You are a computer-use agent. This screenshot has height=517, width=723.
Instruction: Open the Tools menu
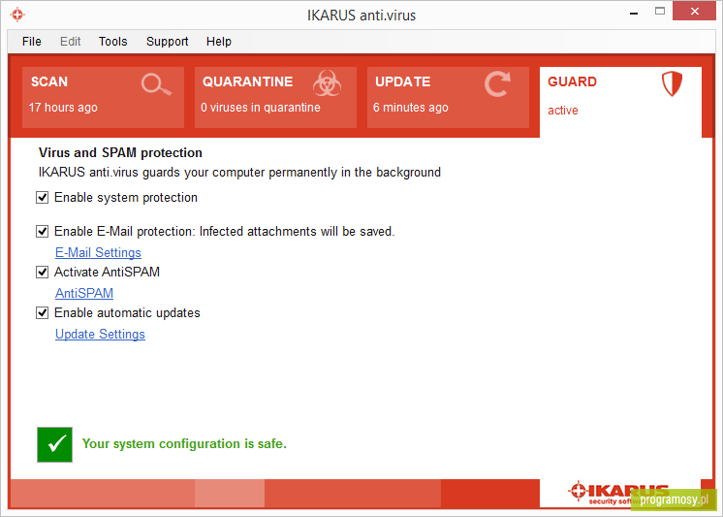pos(113,42)
